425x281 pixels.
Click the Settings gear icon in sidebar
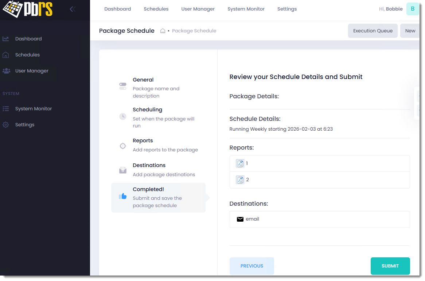click(x=6, y=125)
